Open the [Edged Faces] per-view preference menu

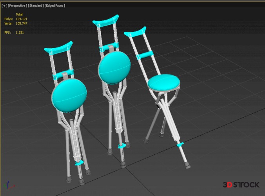[55, 5]
